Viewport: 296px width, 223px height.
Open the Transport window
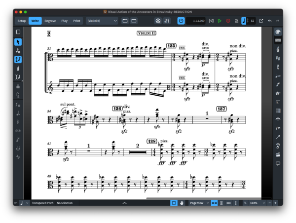261,21
